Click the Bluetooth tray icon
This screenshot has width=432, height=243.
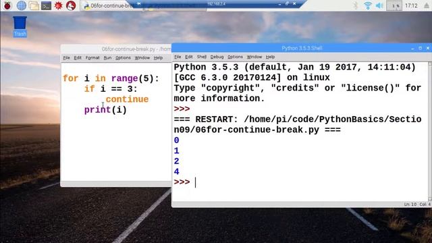tap(356, 5)
